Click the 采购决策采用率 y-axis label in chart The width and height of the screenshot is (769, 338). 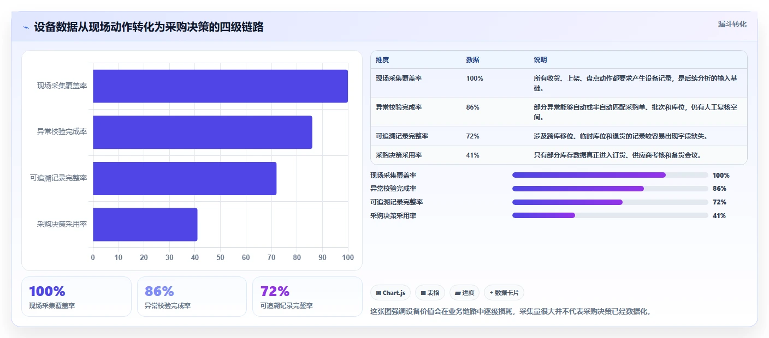tap(62, 224)
